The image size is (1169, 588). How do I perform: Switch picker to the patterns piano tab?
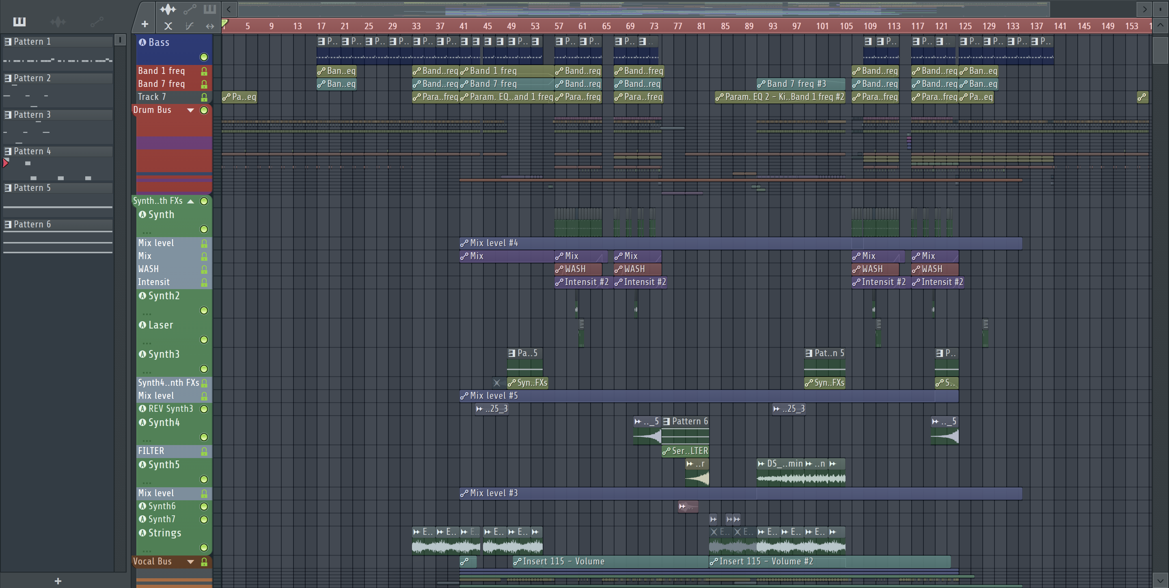coord(19,22)
